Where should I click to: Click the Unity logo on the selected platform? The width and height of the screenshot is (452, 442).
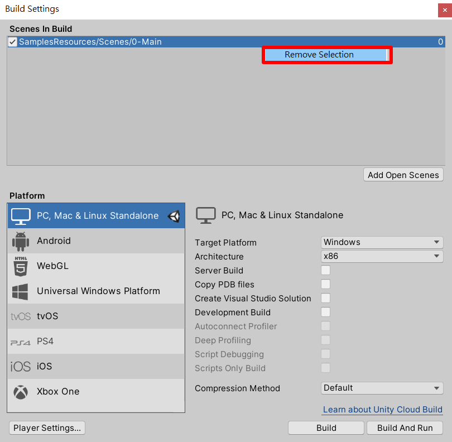pos(174,216)
